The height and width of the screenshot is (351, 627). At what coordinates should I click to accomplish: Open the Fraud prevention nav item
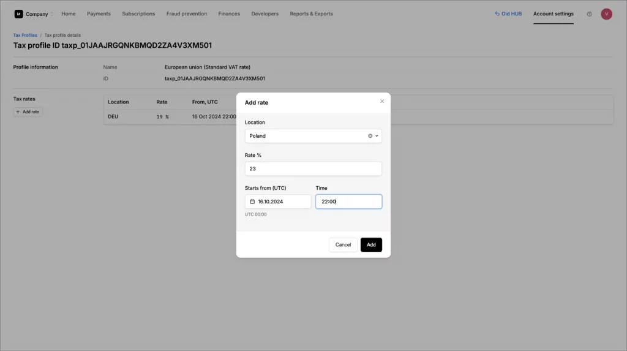(x=187, y=13)
